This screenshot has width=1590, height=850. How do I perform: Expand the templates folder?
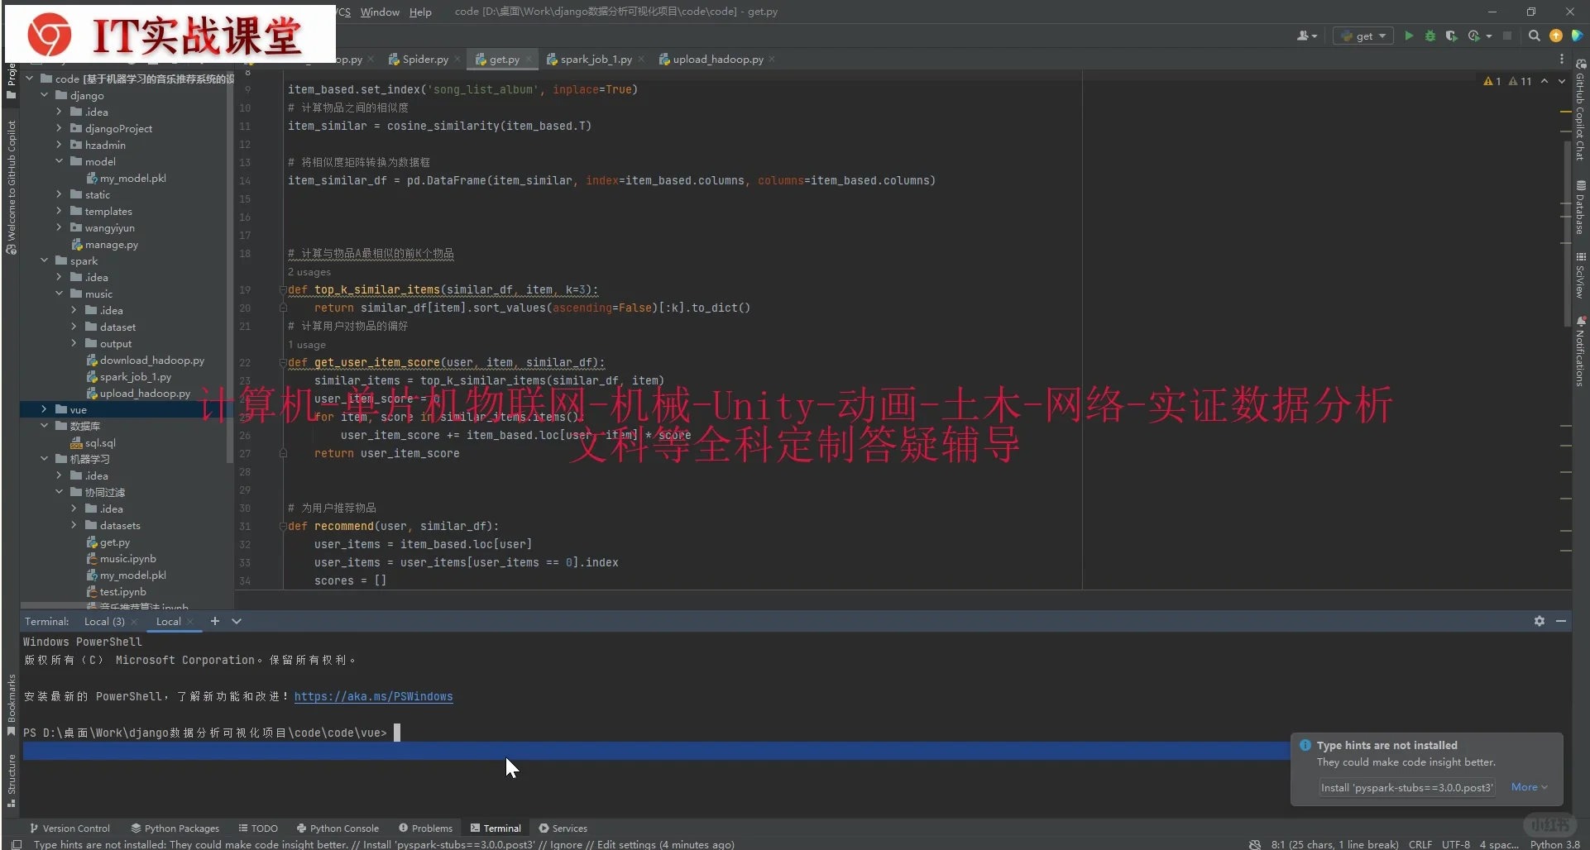click(59, 211)
